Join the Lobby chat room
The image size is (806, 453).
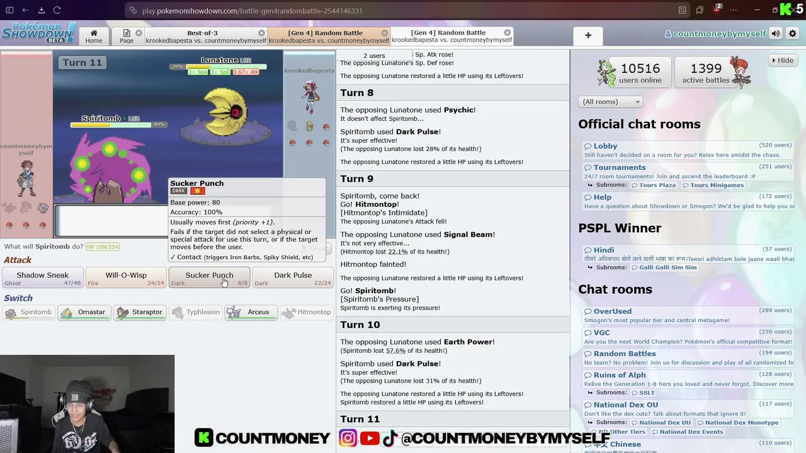(x=688, y=150)
